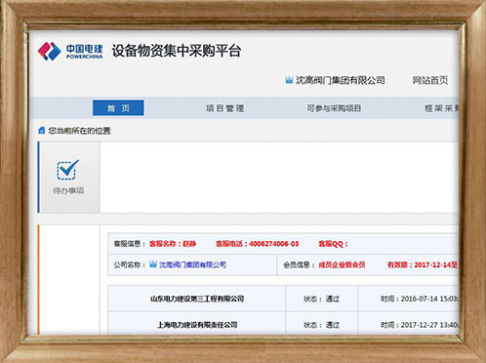The width and height of the screenshot is (486, 363).
Task: Click 沈高阀门集团有限公司 in the header
Action: pyautogui.click(x=341, y=80)
